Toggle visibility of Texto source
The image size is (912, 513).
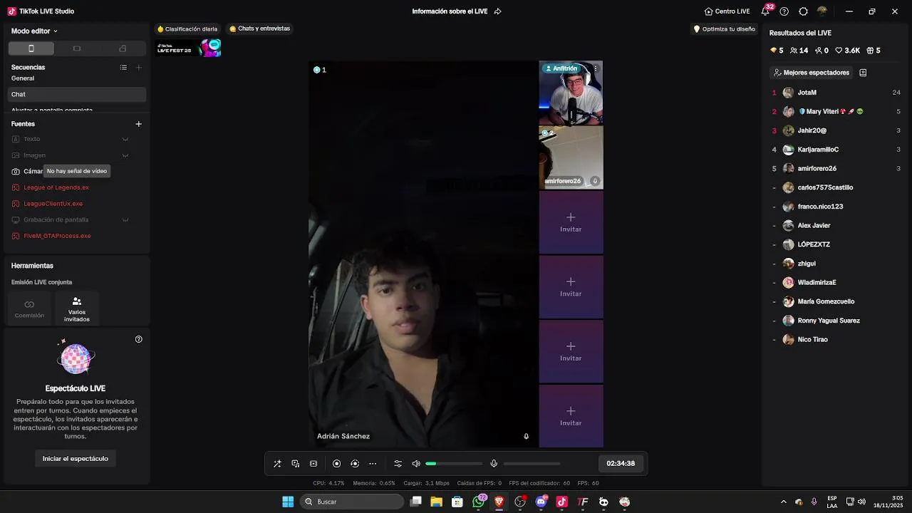click(x=125, y=139)
